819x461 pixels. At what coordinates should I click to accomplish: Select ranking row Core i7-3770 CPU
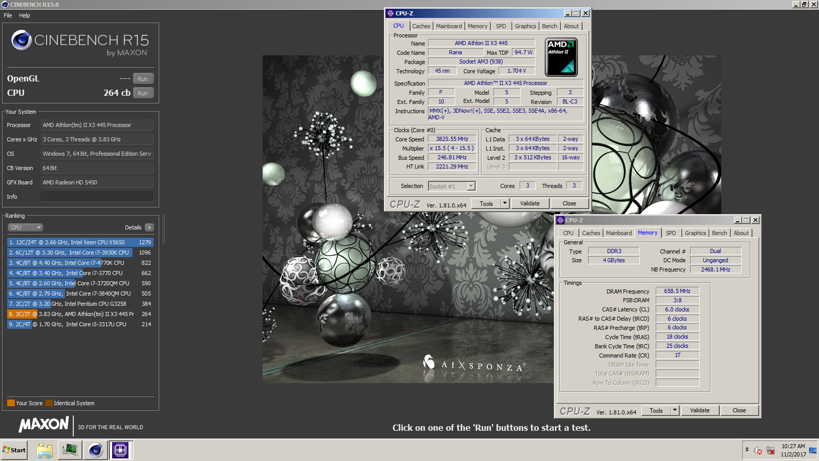click(80, 273)
